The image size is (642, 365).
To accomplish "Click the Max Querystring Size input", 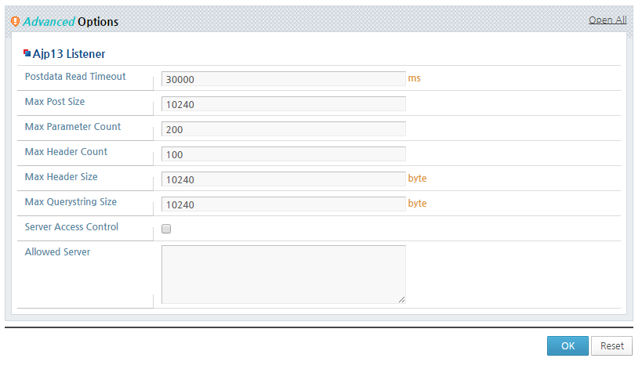I will coord(283,204).
